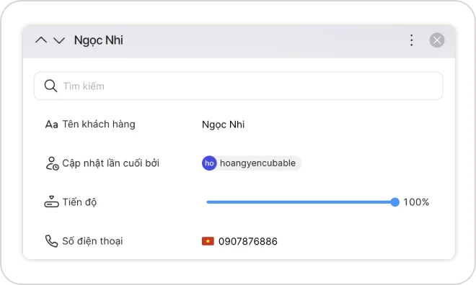Click the phone number 0907876886
Image resolution: width=476 pixels, height=285 pixels.
pos(247,241)
